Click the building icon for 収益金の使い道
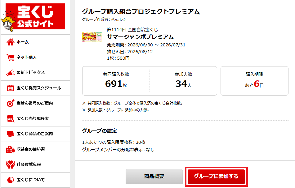The height and width of the screenshot is (188, 295). (11, 149)
